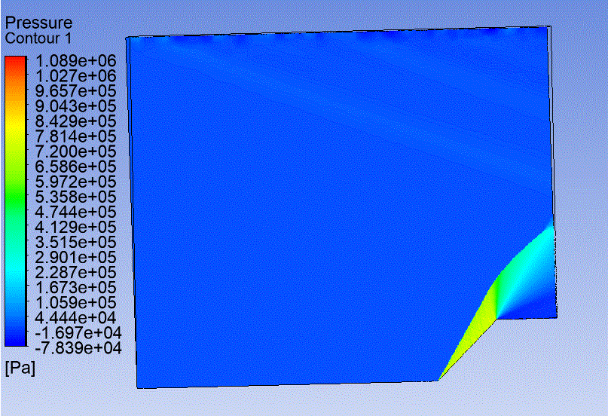Click the legend value 4.444e+04

pos(75,317)
